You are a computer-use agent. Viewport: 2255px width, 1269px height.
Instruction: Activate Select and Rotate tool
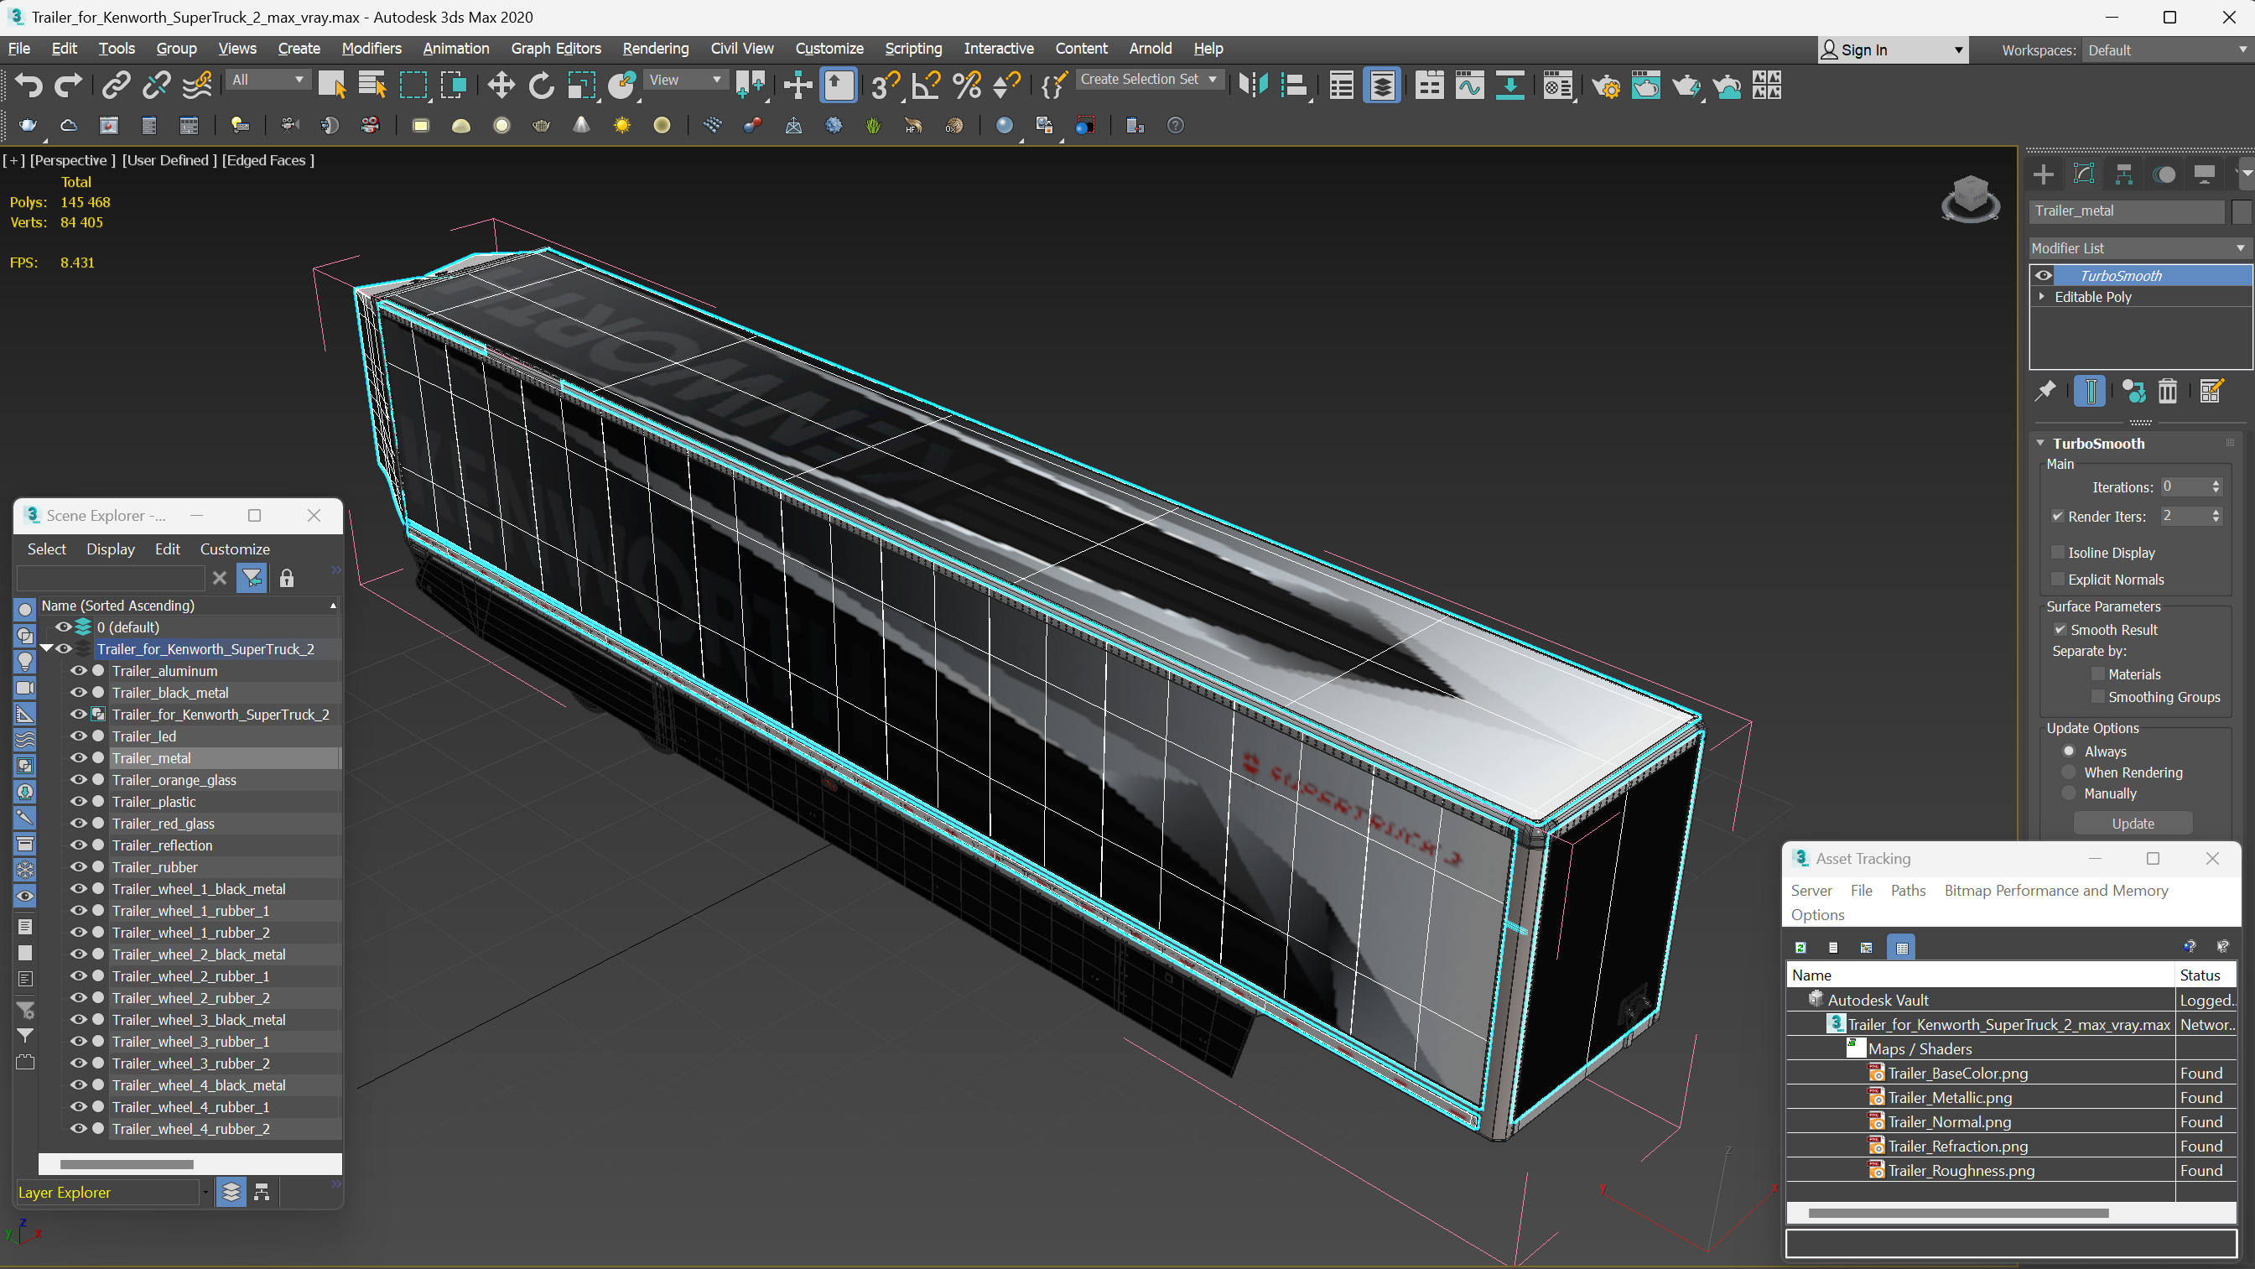click(x=541, y=85)
